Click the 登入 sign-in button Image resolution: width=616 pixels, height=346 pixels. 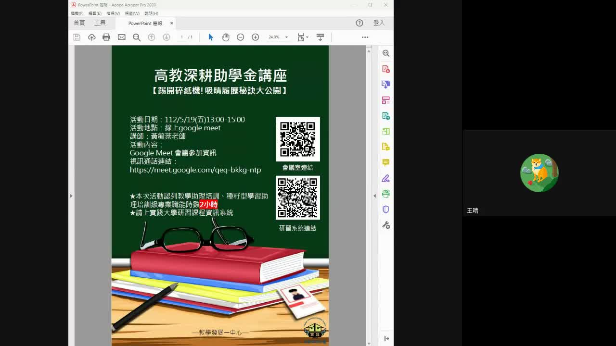point(379,23)
